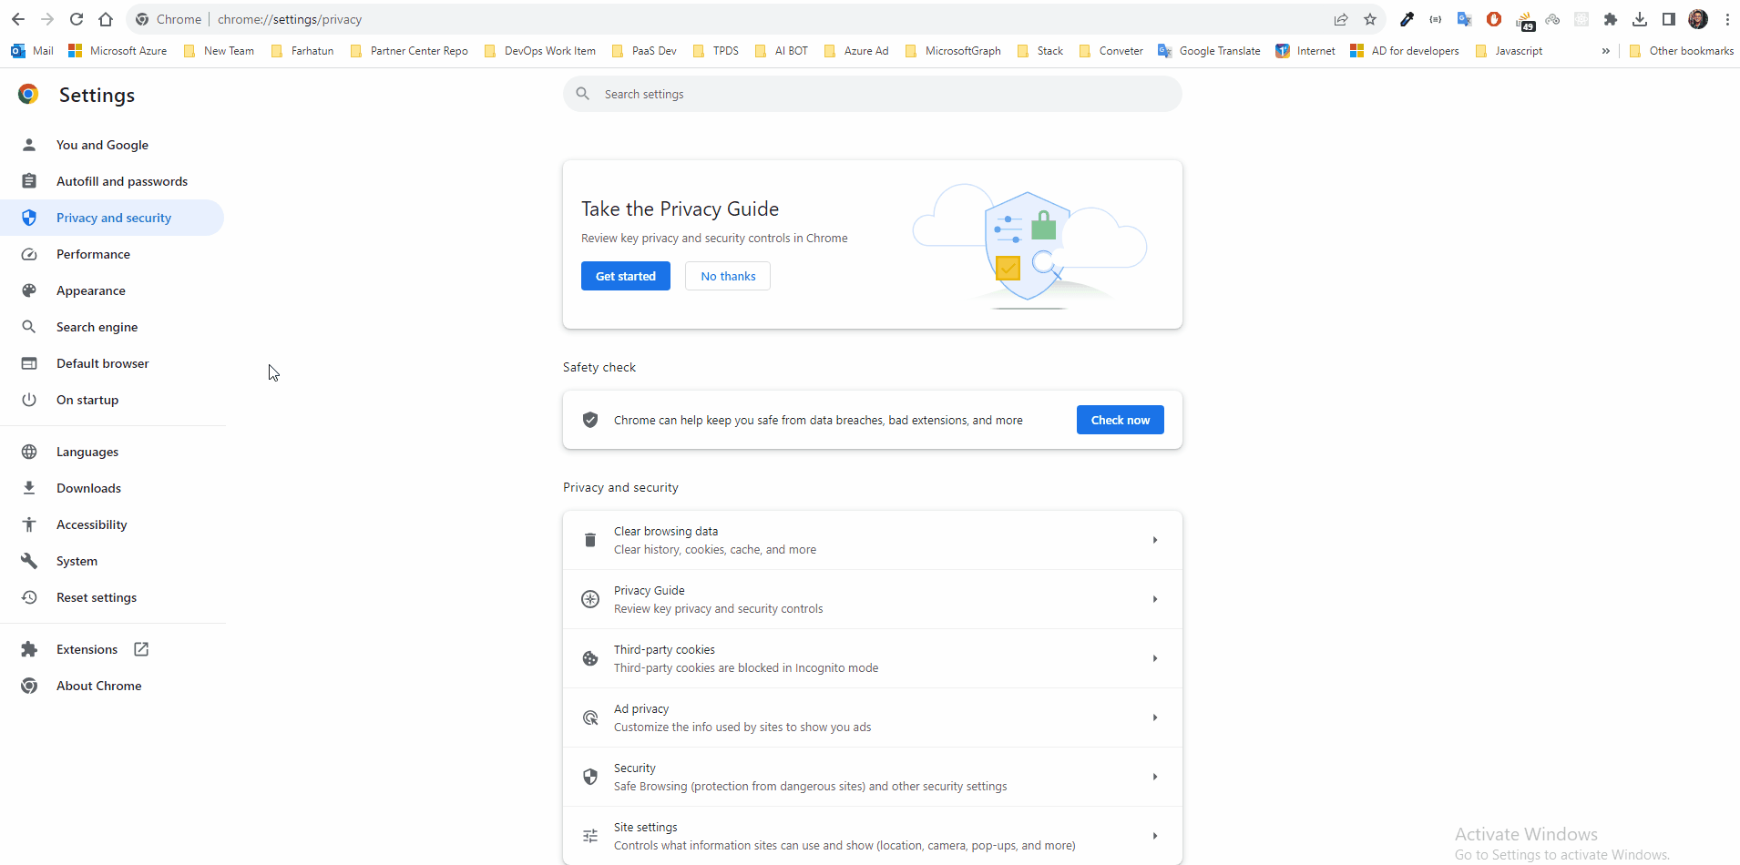Open the Internet bookmark
1740x865 pixels.
(1305, 51)
